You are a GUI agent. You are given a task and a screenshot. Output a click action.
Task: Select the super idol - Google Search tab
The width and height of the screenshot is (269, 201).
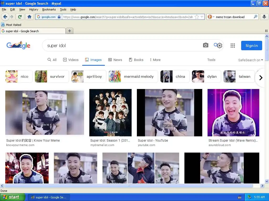[33, 31]
